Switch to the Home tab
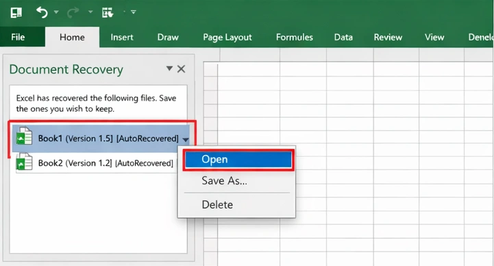This screenshot has height=266, width=494. tap(72, 37)
